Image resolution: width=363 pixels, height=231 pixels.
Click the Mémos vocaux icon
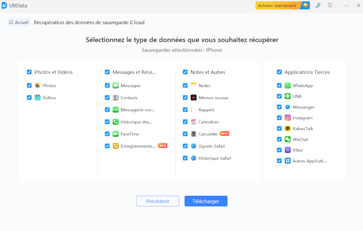click(x=194, y=97)
